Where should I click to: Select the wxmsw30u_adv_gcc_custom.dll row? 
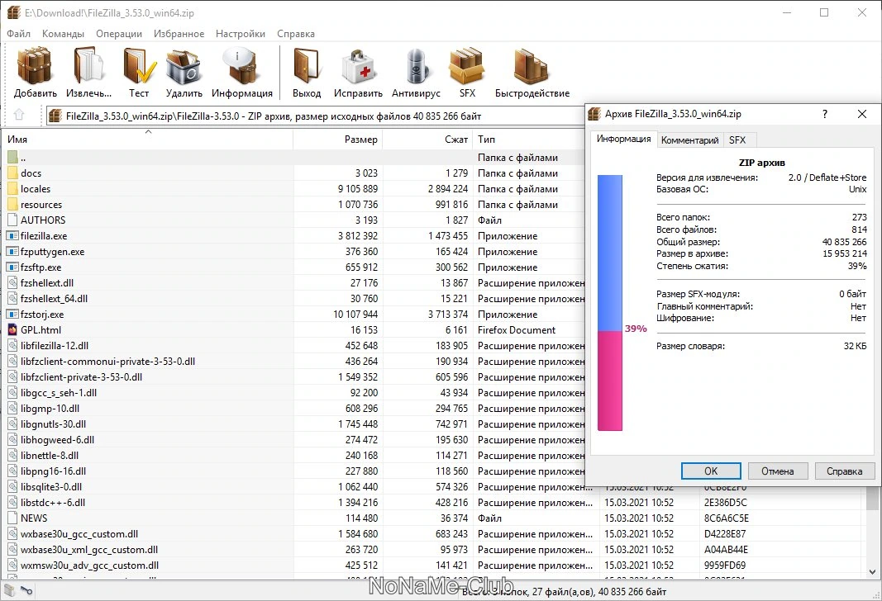coord(432,565)
